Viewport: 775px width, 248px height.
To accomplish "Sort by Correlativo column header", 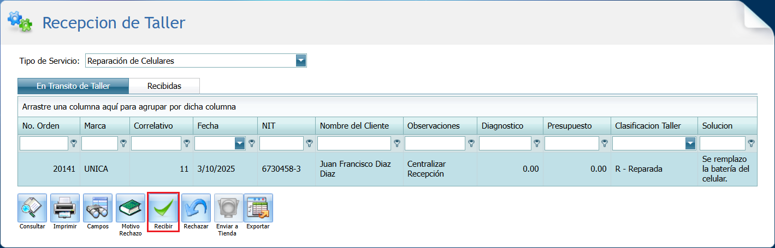I will (x=161, y=125).
